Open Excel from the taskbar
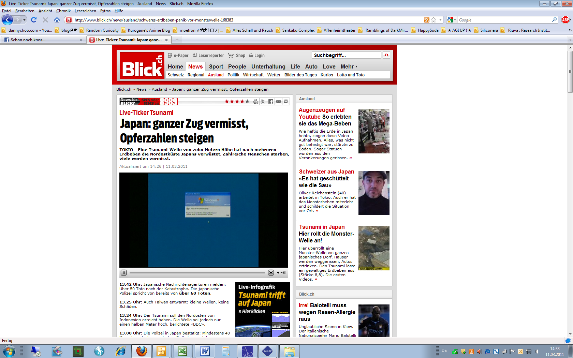The width and height of the screenshot is (573, 358). [x=182, y=351]
